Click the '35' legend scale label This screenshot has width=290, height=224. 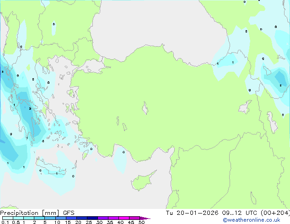click(x=110, y=222)
